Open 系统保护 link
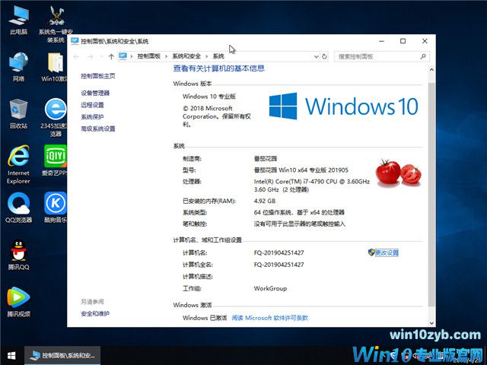The width and height of the screenshot is (487, 365). 92,116
